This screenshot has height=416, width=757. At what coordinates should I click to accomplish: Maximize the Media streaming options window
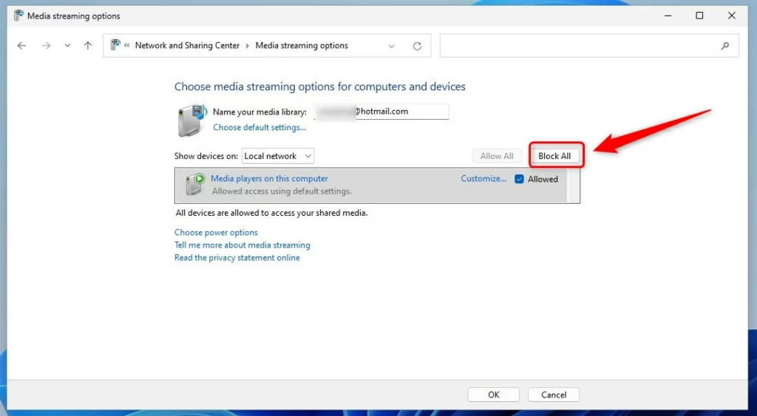pos(699,16)
